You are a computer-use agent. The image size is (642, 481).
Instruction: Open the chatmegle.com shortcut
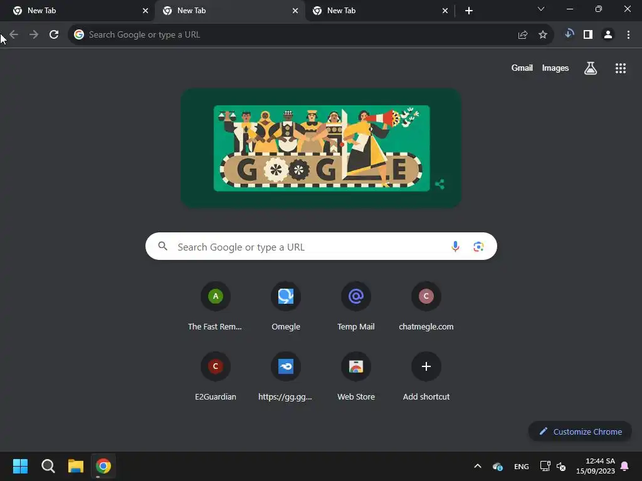(x=426, y=306)
